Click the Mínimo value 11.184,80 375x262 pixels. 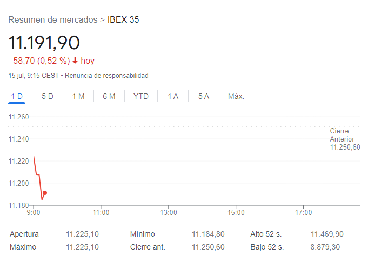(208, 234)
